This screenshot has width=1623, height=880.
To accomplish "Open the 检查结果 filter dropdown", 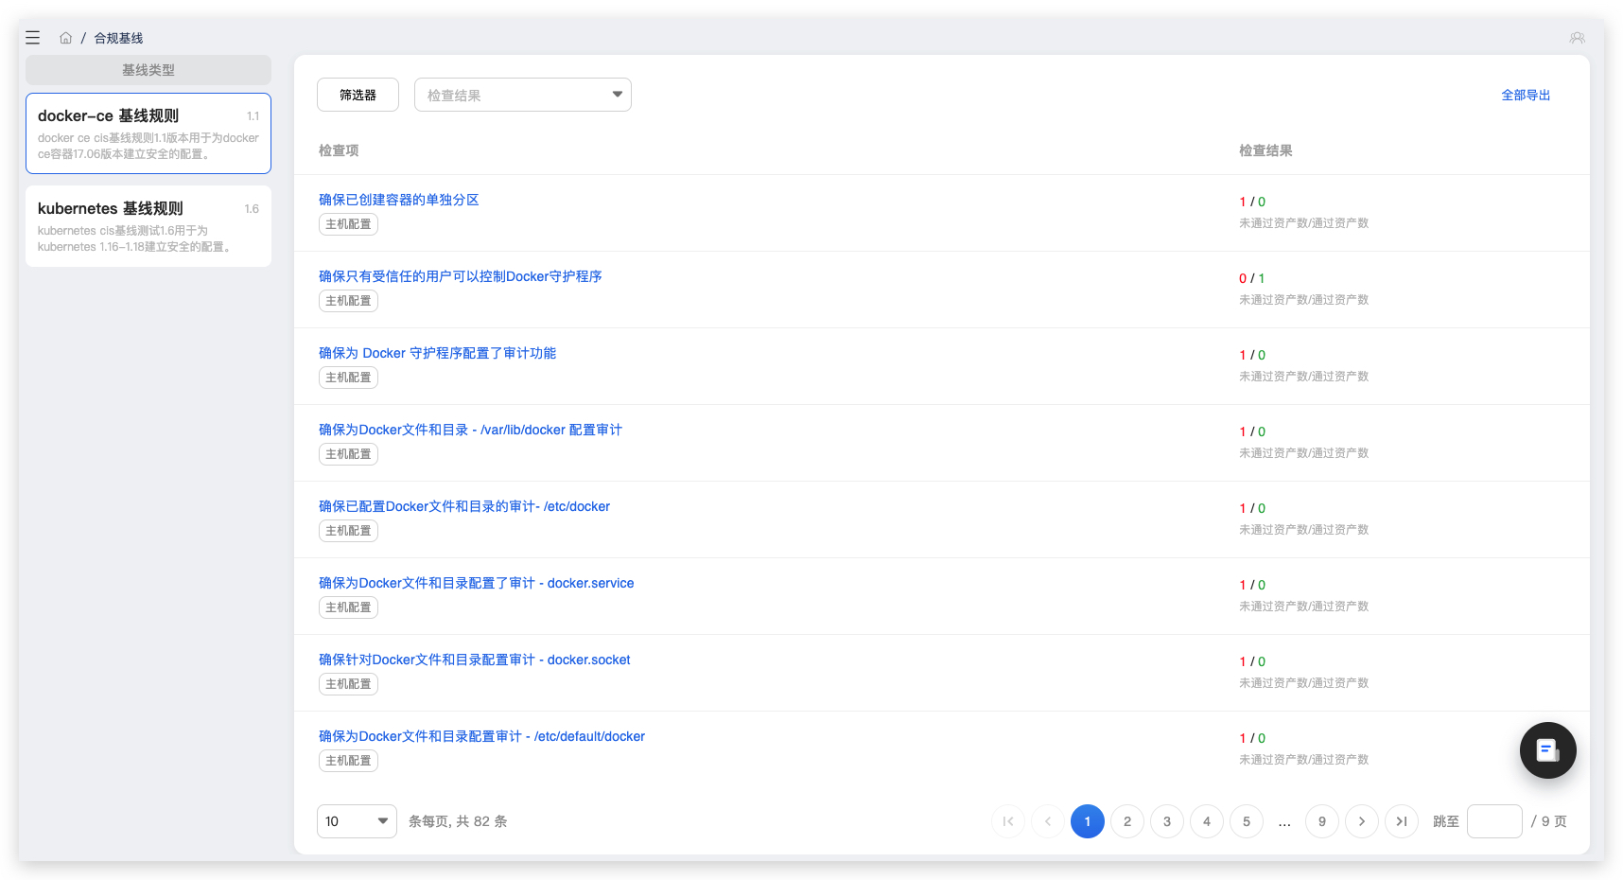I will [523, 95].
